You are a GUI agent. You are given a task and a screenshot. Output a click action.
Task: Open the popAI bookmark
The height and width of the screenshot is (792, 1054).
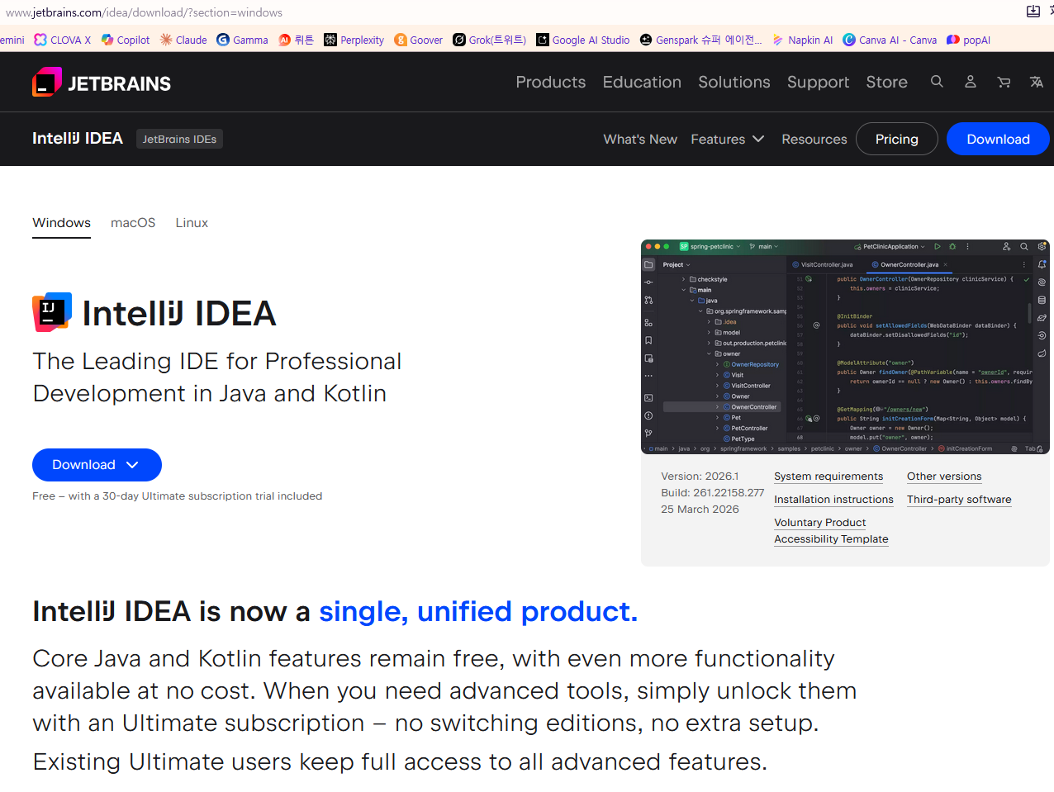click(969, 40)
